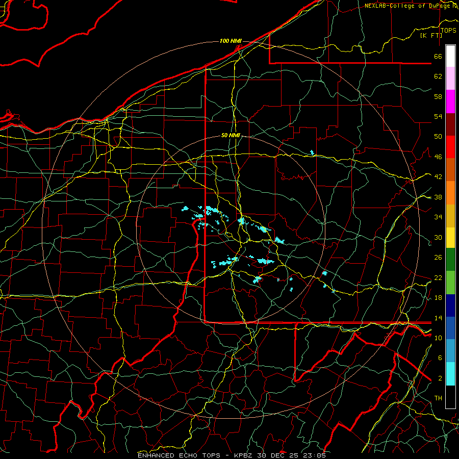The height and width of the screenshot is (459, 459).
Task: Click the K FT units label
Action: pyautogui.click(x=431, y=36)
